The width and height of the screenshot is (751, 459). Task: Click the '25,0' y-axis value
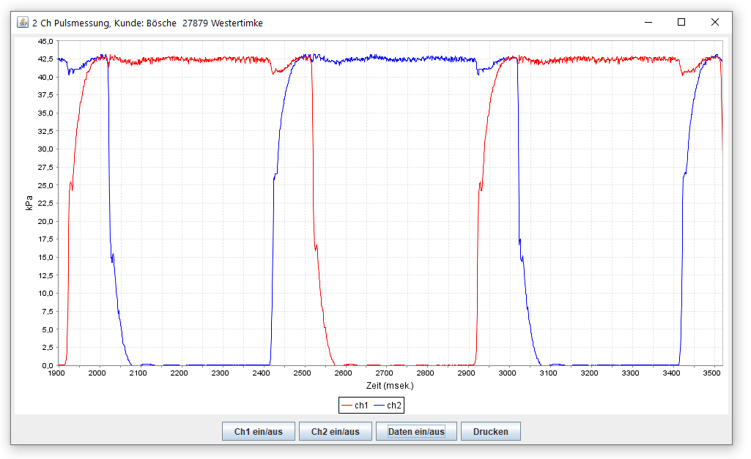[x=46, y=185]
